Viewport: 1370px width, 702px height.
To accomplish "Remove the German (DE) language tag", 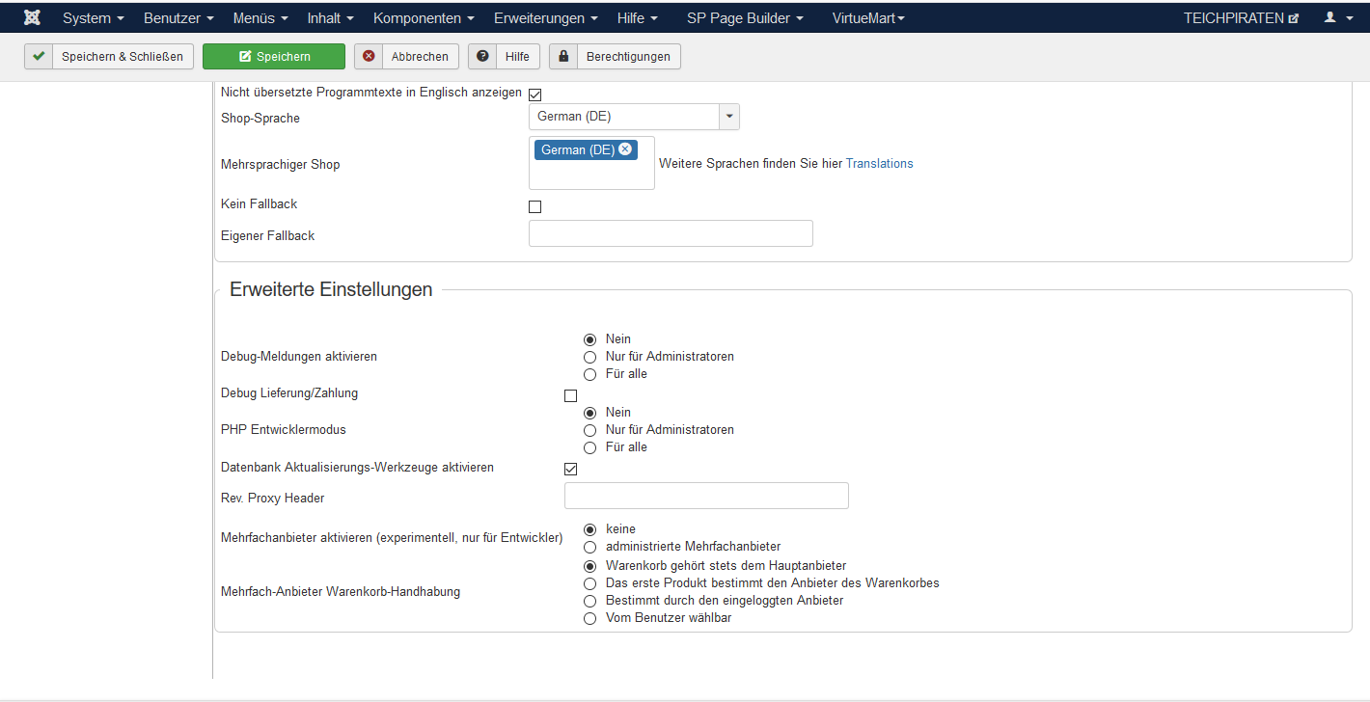I will [x=625, y=149].
